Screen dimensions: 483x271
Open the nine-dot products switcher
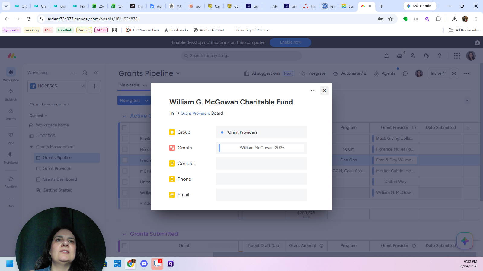(x=457, y=56)
